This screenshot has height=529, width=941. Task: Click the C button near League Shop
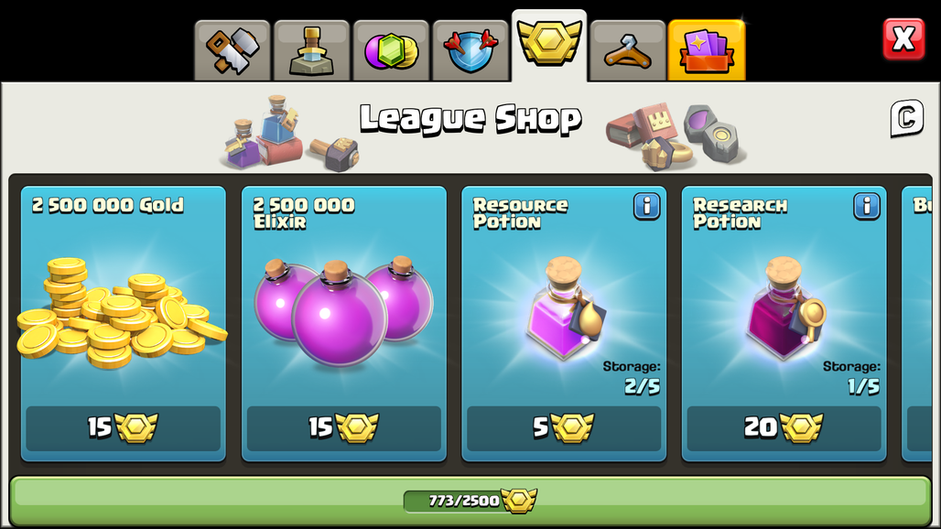point(906,118)
